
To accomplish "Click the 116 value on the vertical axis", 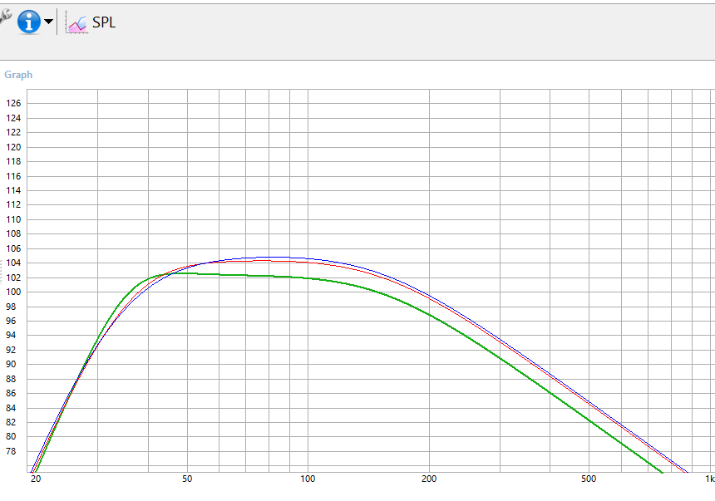I will [13, 176].
